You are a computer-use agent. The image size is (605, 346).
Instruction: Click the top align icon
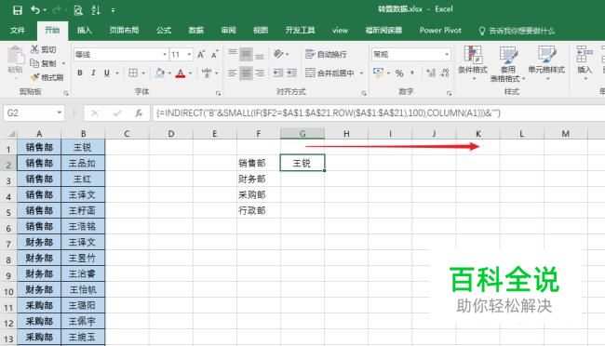(233, 53)
